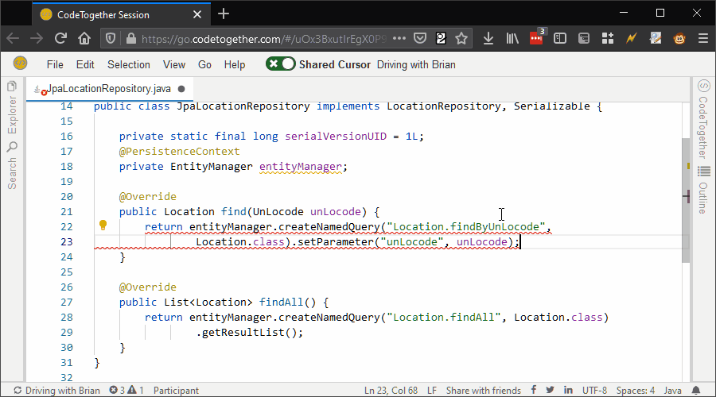Image resolution: width=716 pixels, height=397 pixels.
Task: Open the Selection menu
Action: click(x=129, y=64)
